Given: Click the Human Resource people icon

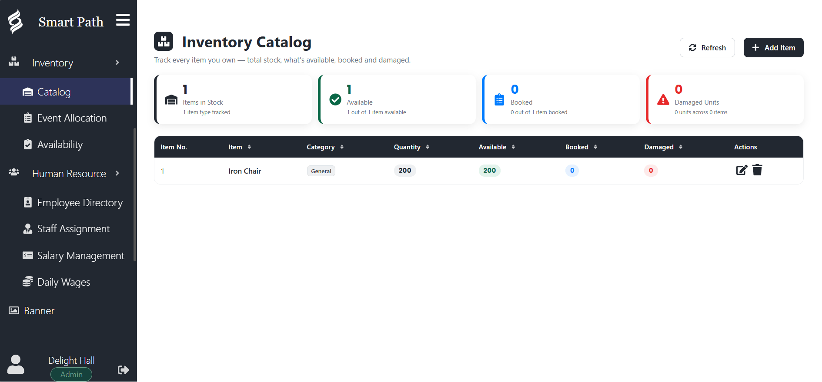Looking at the screenshot, I should [14, 172].
